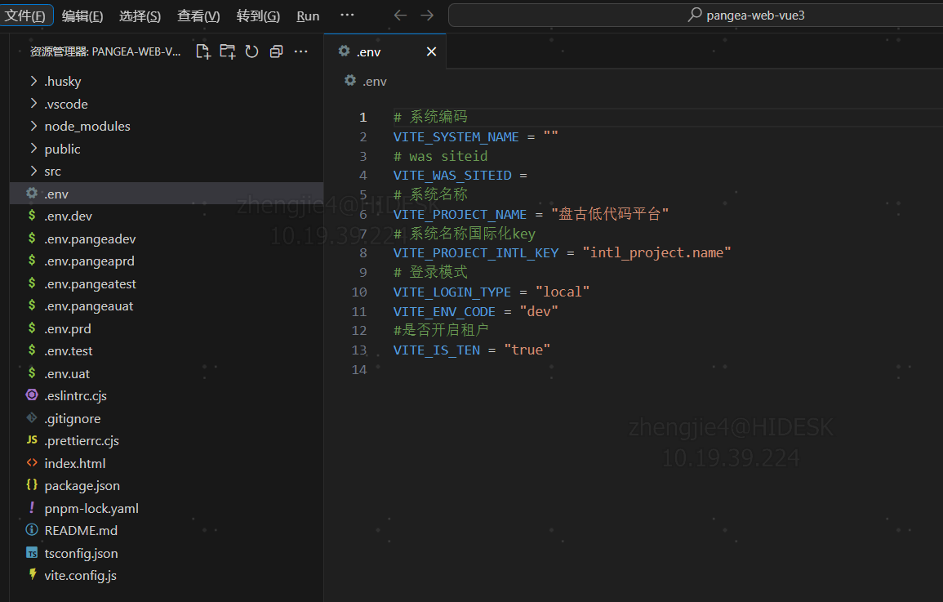Click the git icon of .gitignore

[x=32, y=417]
